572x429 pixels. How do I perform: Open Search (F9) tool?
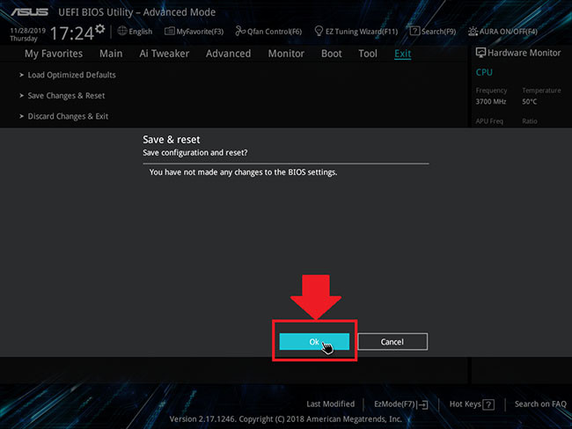click(432, 32)
